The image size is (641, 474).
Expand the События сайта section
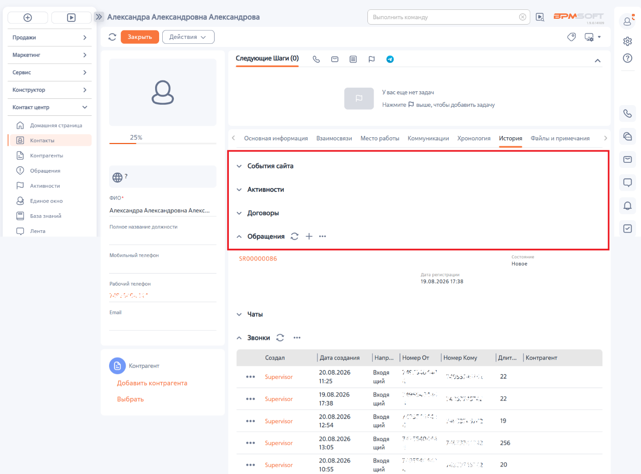point(265,166)
